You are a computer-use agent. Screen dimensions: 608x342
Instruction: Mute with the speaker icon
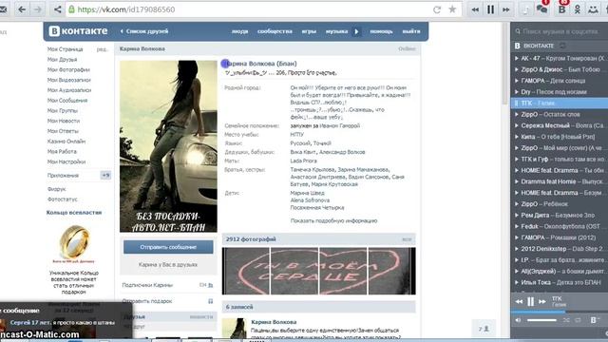click(518, 320)
